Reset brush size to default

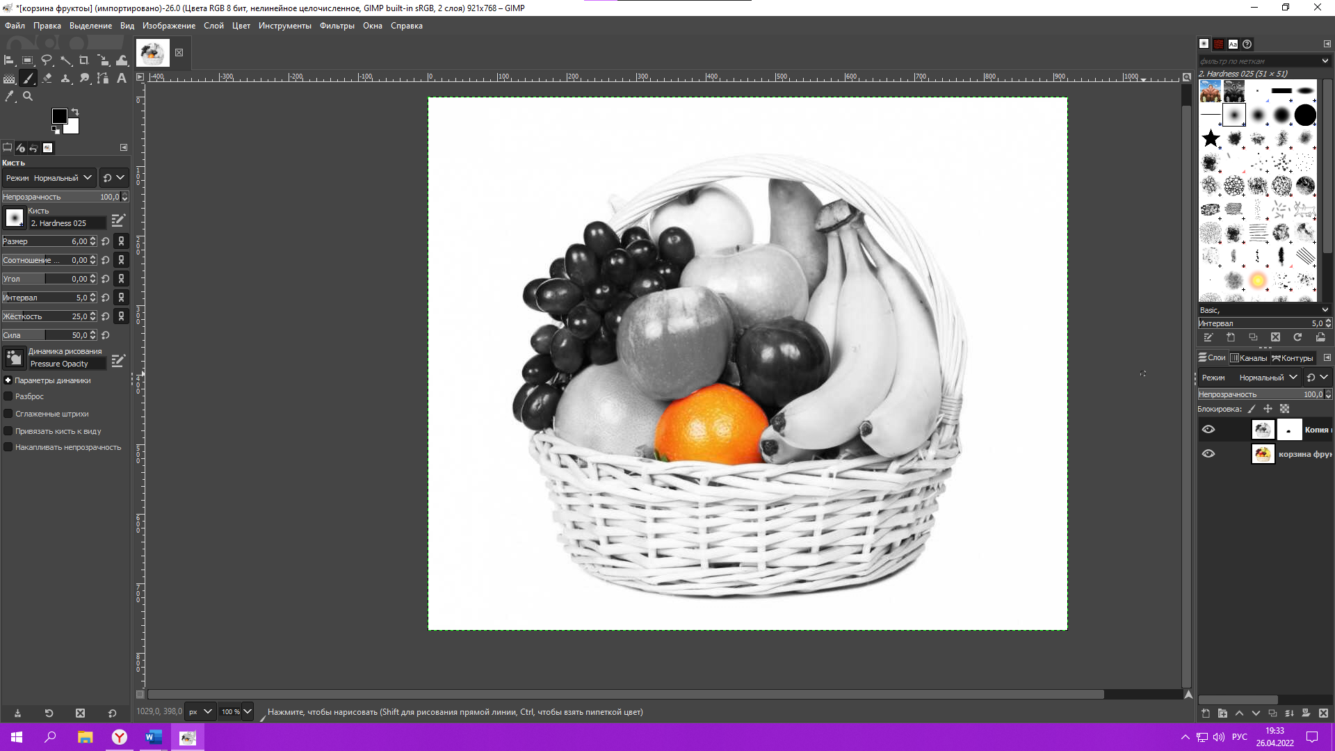click(106, 241)
